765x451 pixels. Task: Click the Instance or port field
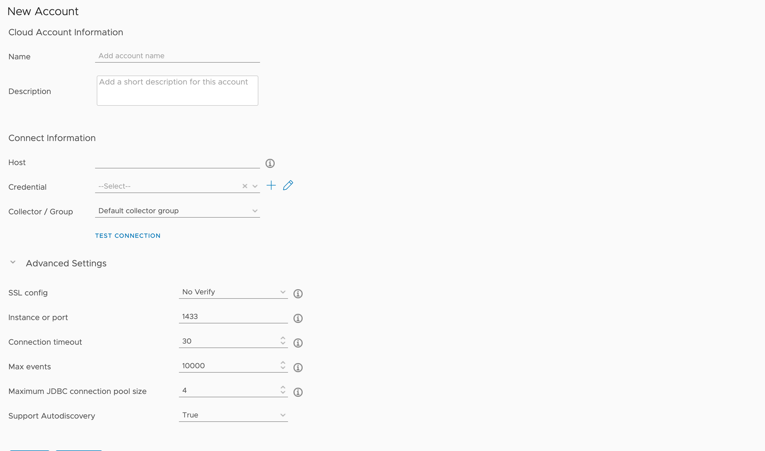click(233, 316)
